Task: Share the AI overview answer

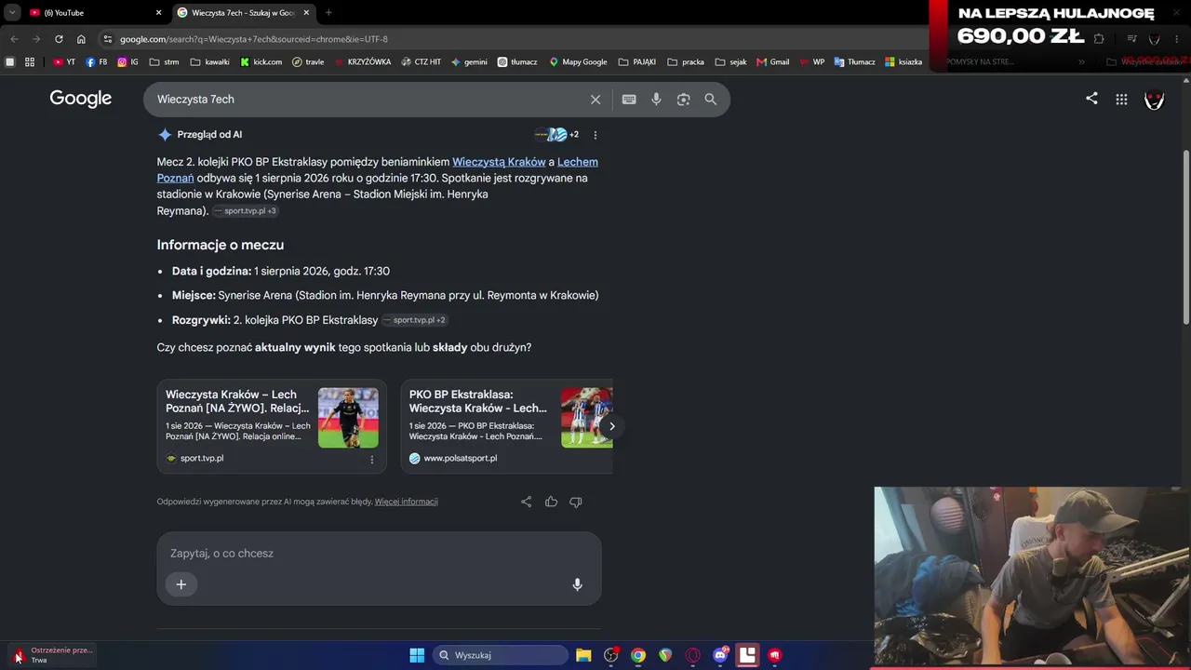Action: [527, 502]
